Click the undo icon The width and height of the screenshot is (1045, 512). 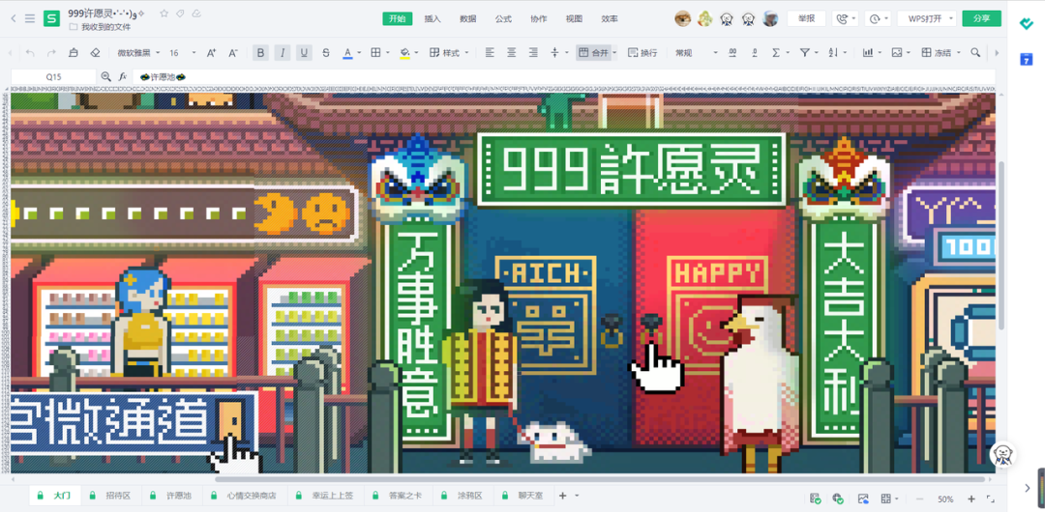pos(30,52)
